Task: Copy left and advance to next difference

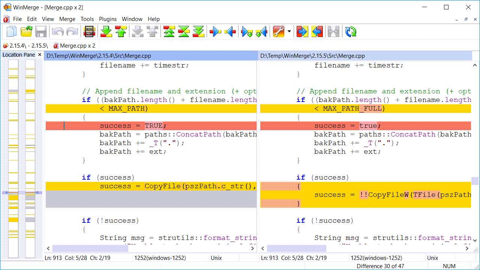Action: pyautogui.click(x=261, y=31)
